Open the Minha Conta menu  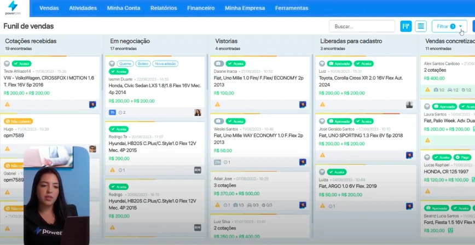point(124,8)
